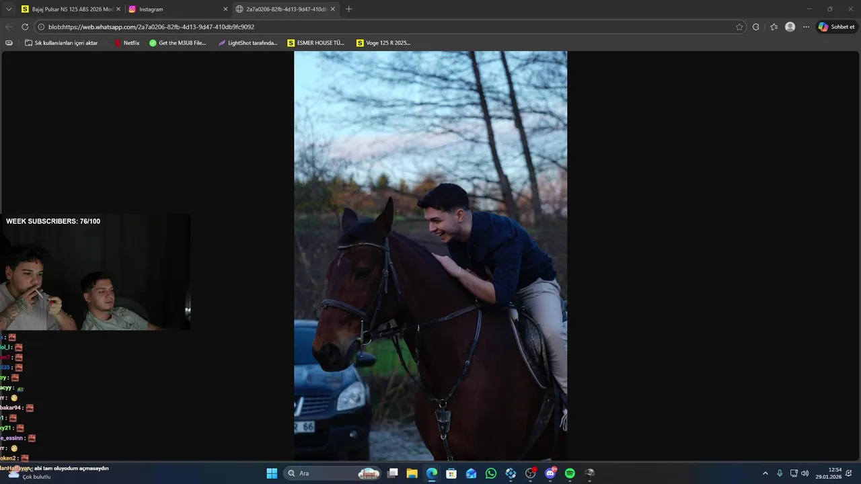
Task: Switch to the Bajaj Pulsar NS 125 tab
Action: [x=71, y=9]
